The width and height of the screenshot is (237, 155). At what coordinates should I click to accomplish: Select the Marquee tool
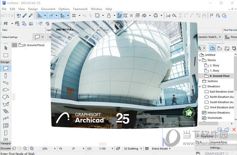click(x=6, y=55)
